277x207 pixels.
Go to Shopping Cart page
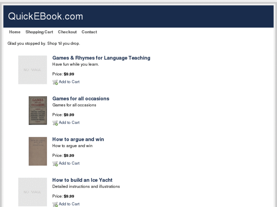[39, 32]
